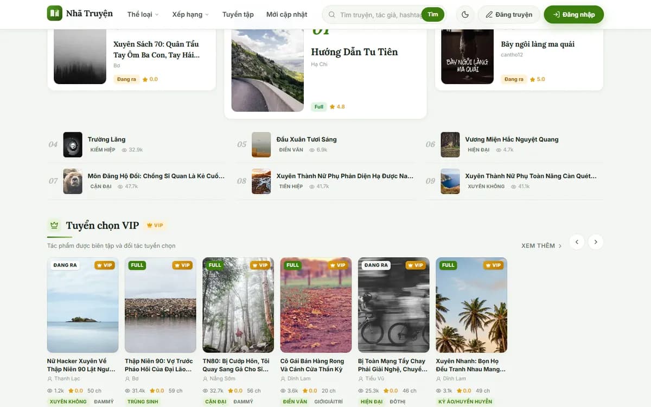Image resolution: width=651 pixels, height=407 pixels.
Task: Open the Mới cập nhật menu item
Action: [287, 15]
